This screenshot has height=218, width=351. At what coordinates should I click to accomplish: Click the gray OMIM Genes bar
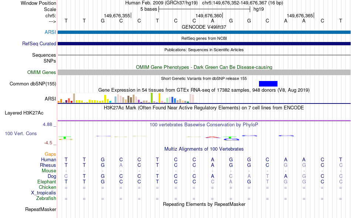tap(204, 72)
